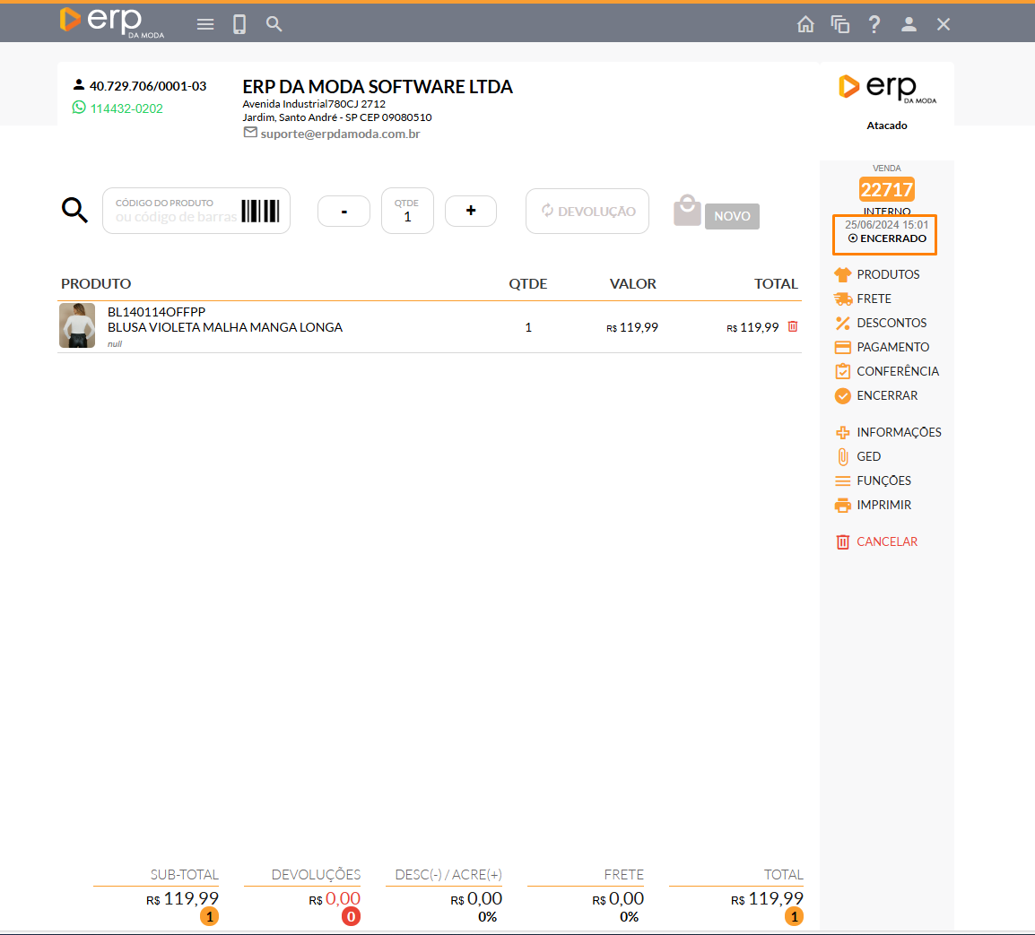Open Pagamento in the side menu
This screenshot has height=935, width=1035.
[892, 347]
